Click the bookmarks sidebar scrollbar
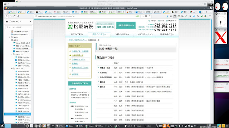Viewport: 229px width, 128px height. (32, 43)
